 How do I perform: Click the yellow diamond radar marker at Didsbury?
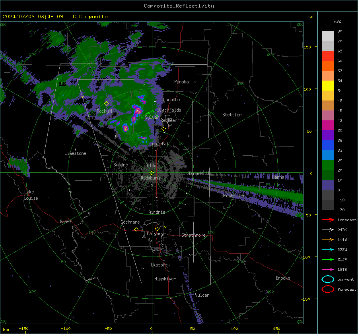point(152,173)
